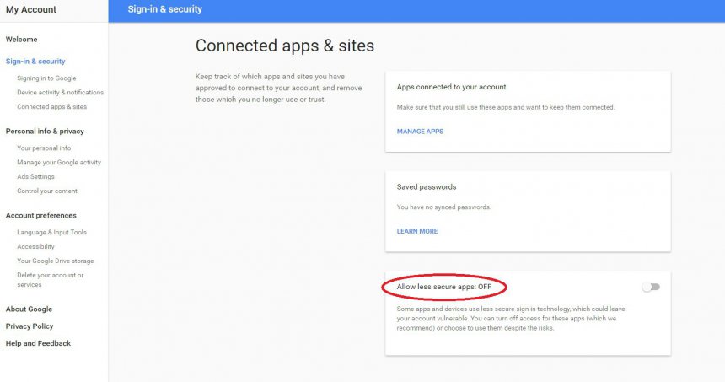The height and width of the screenshot is (382, 725).
Task: Go to Language & Input Tools
Action: pos(51,232)
